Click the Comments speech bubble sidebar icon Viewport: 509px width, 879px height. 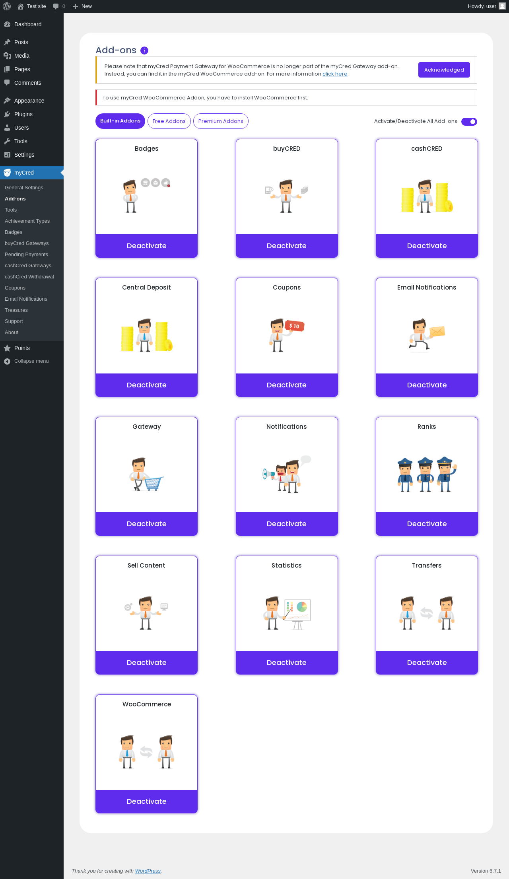click(7, 83)
